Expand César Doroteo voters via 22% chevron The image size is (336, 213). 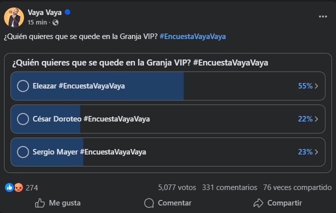click(316, 119)
